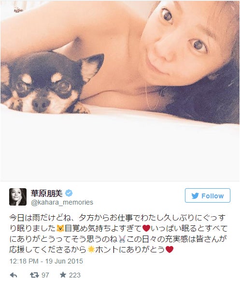Click the reply arrow icon
Image resolution: width=241 pixels, height=291 pixels.
pyautogui.click(x=14, y=275)
